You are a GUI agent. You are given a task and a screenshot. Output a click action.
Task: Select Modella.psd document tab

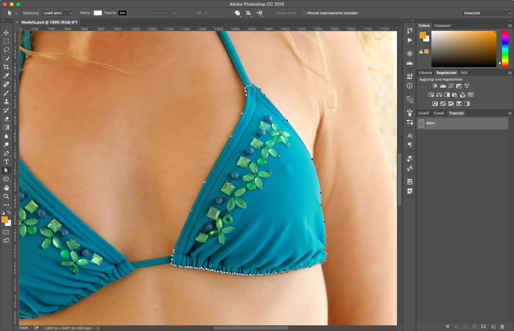49,22
